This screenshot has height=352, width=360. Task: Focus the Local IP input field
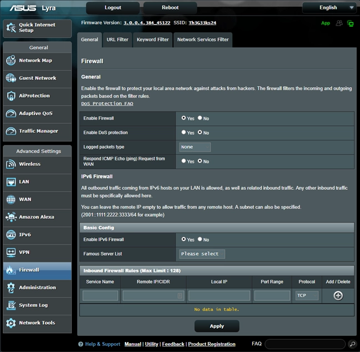tap(219, 295)
